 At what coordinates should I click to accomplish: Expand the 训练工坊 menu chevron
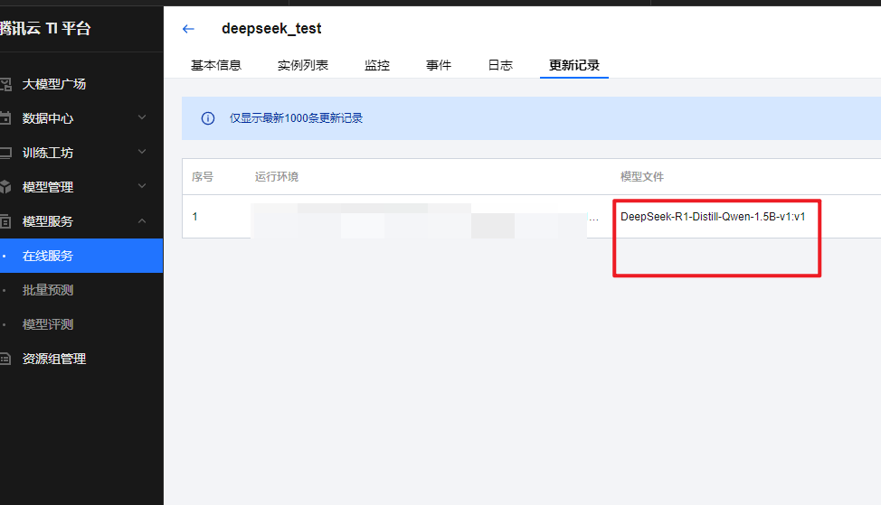142,152
